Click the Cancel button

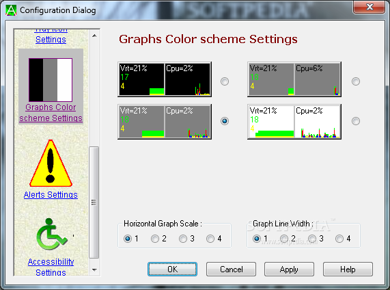coord(231,269)
